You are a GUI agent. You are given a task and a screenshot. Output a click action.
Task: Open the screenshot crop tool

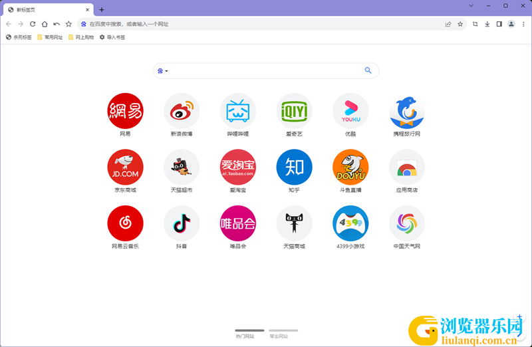pos(475,24)
